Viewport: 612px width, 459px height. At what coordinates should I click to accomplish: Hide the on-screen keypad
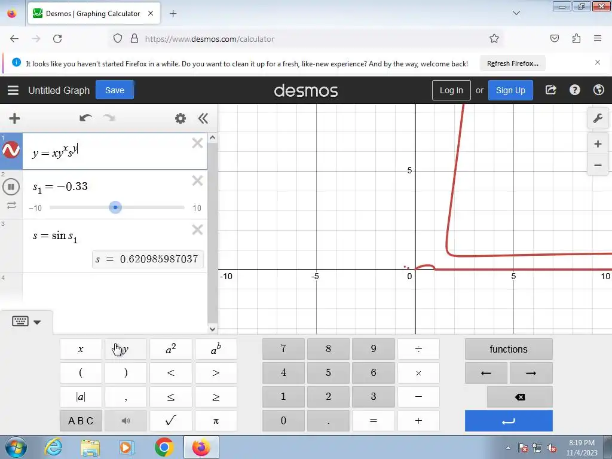20,321
